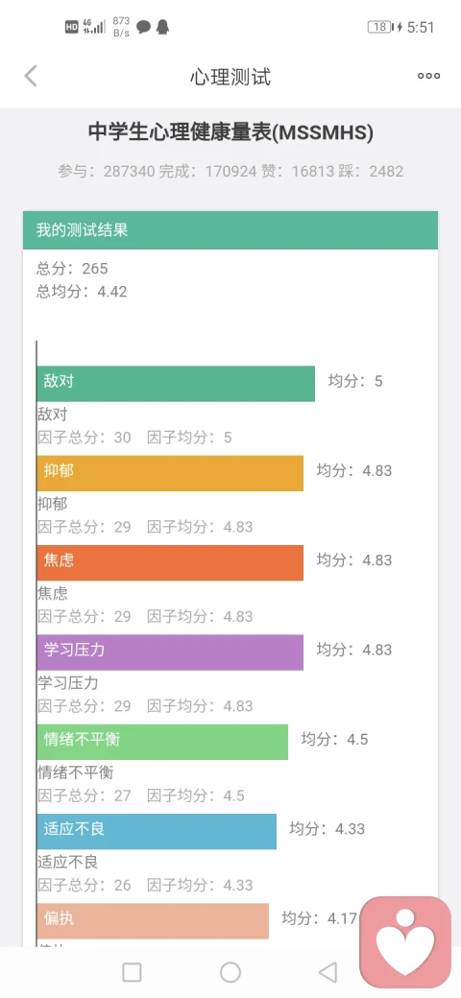Screen dimensions: 461x998
Task: Select the yellow 抑郁 bar
Action: click(x=170, y=473)
